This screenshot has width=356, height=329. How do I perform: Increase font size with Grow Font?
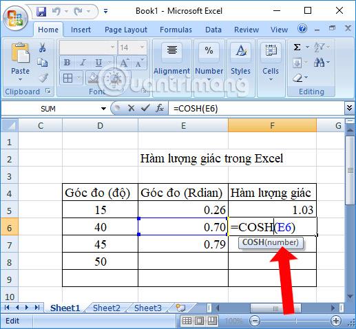tap(124, 63)
